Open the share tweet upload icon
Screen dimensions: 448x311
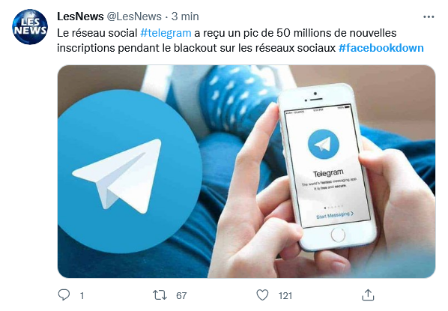click(x=368, y=295)
